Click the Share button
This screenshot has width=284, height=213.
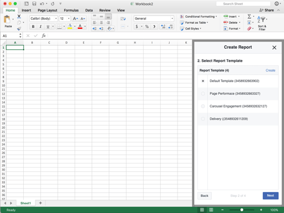tap(266, 10)
